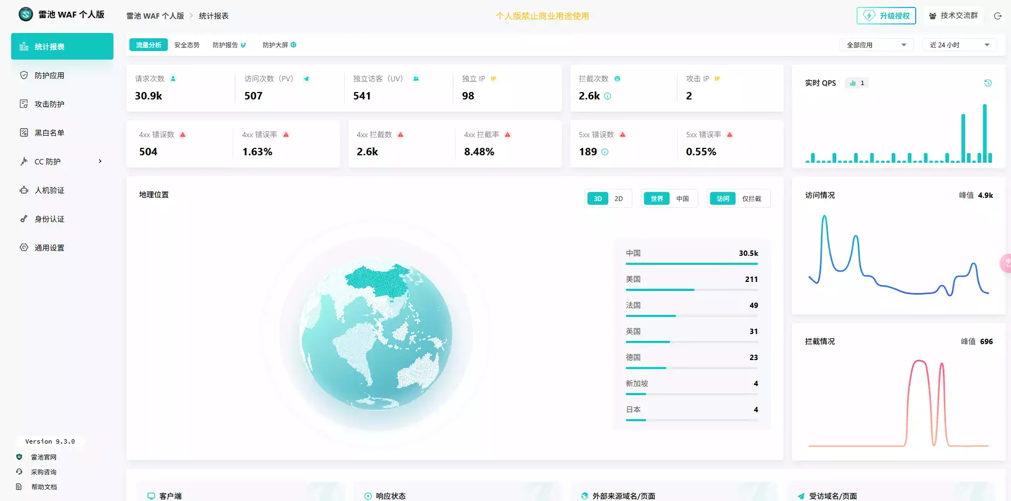This screenshot has height=501, width=1011.
Task: Switch map scope to 中国
Action: click(x=682, y=199)
